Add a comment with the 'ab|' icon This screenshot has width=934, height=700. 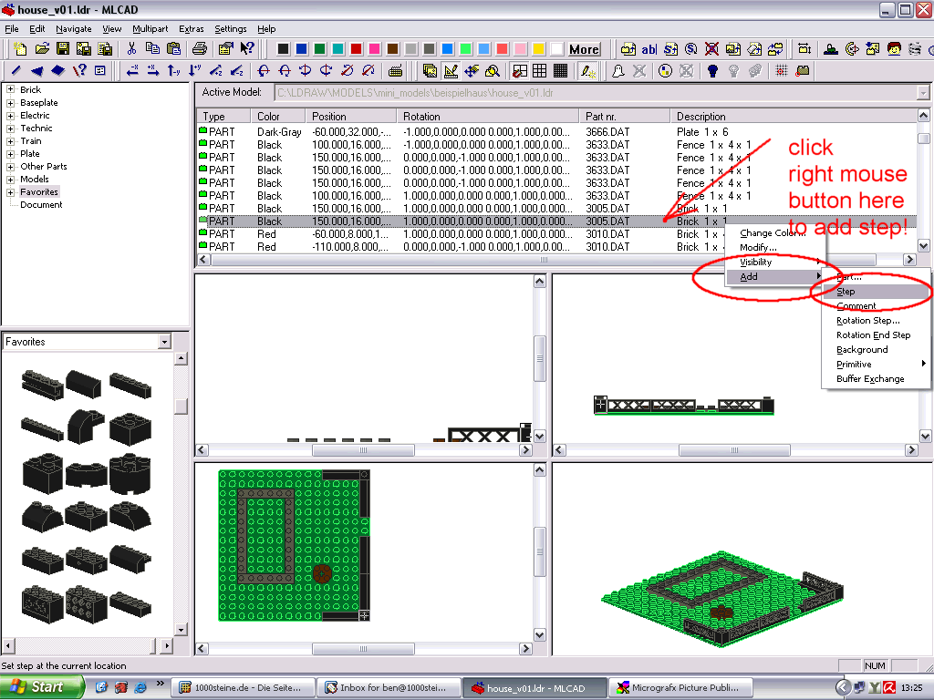[649, 49]
